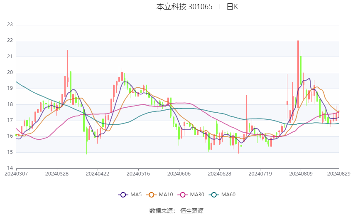This screenshot has height=215, width=353.
Task: Click the 20240719 x-axis date label
Action: click(260, 174)
